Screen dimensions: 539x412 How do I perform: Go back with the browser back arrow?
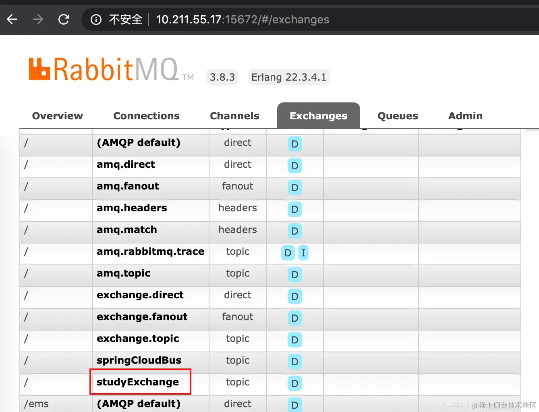[x=12, y=19]
